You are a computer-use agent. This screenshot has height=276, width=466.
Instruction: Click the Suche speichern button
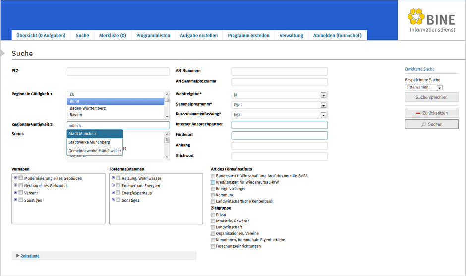coord(431,97)
